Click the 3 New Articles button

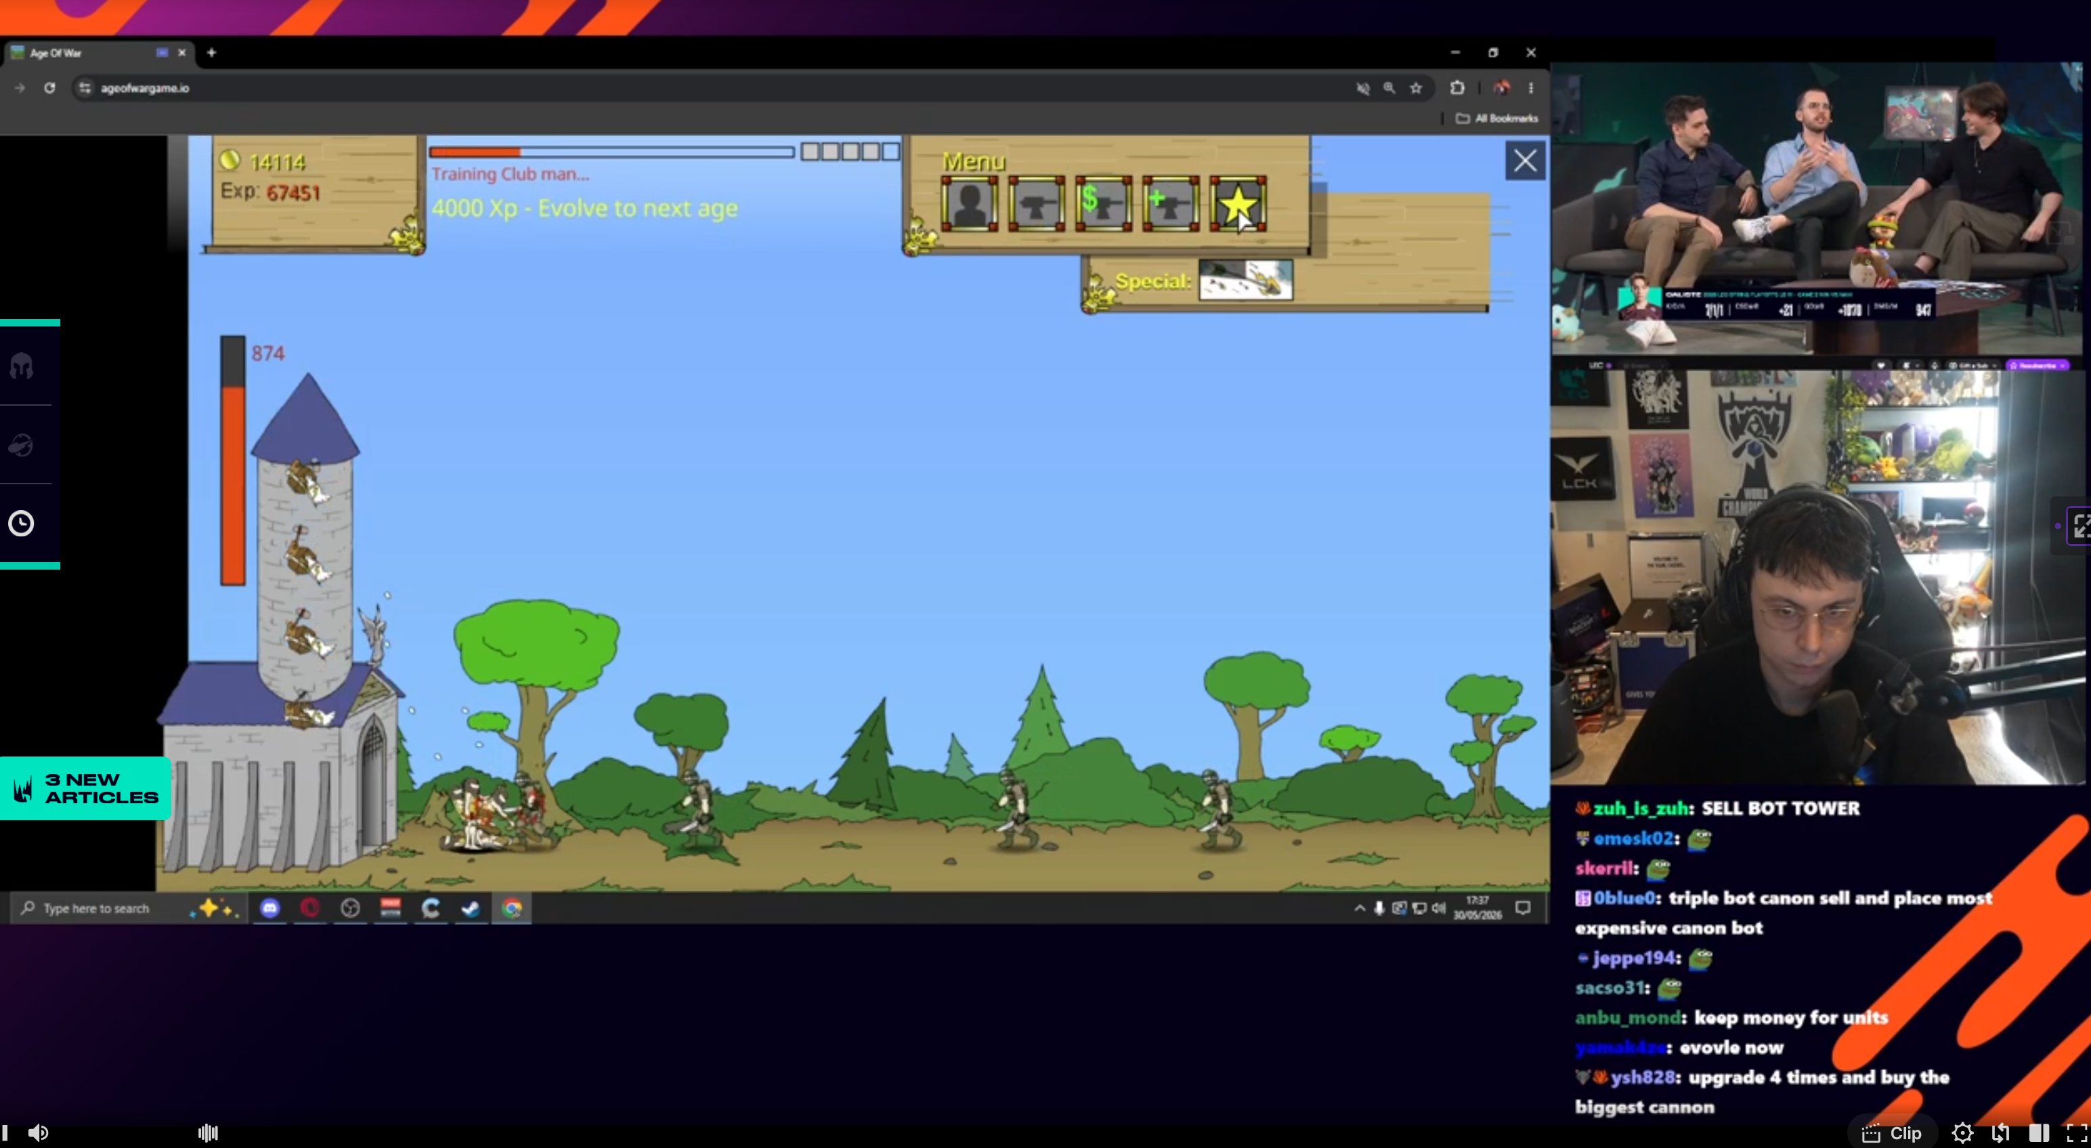pyautogui.click(x=85, y=788)
